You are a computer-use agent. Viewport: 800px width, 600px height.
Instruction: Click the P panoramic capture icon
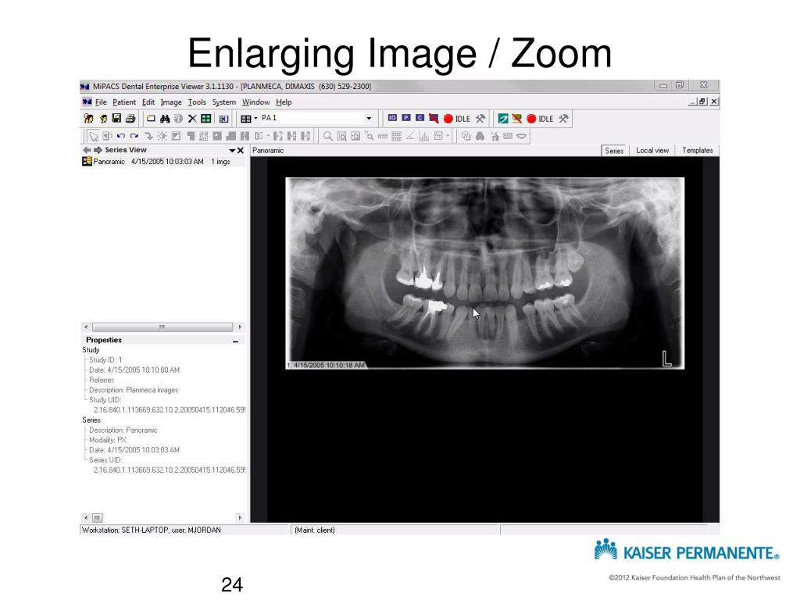(x=406, y=117)
